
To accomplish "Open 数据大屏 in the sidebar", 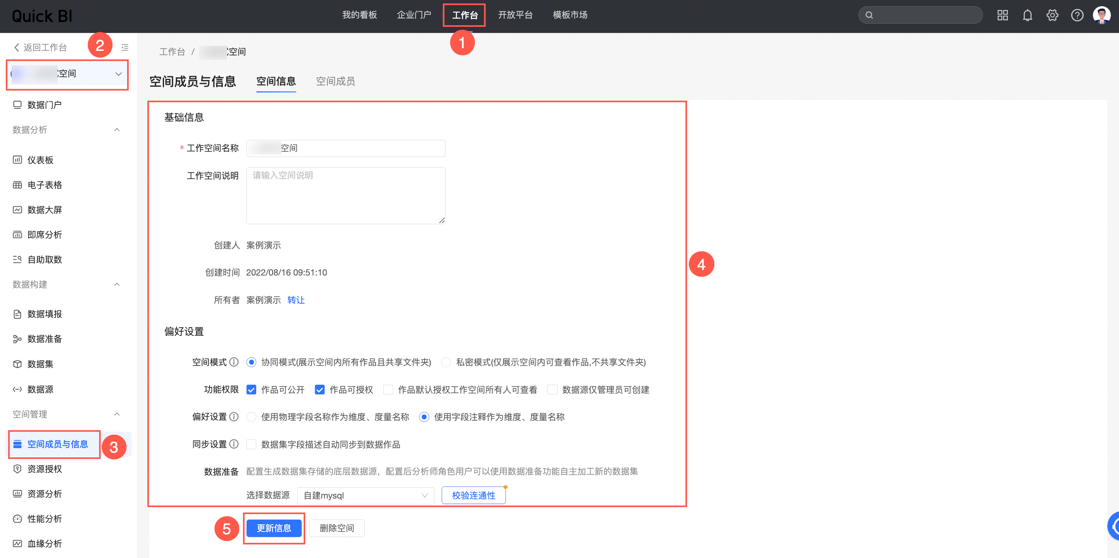I will click(44, 210).
